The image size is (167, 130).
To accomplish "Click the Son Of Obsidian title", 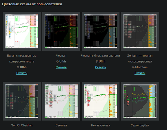I will pos(22,125).
